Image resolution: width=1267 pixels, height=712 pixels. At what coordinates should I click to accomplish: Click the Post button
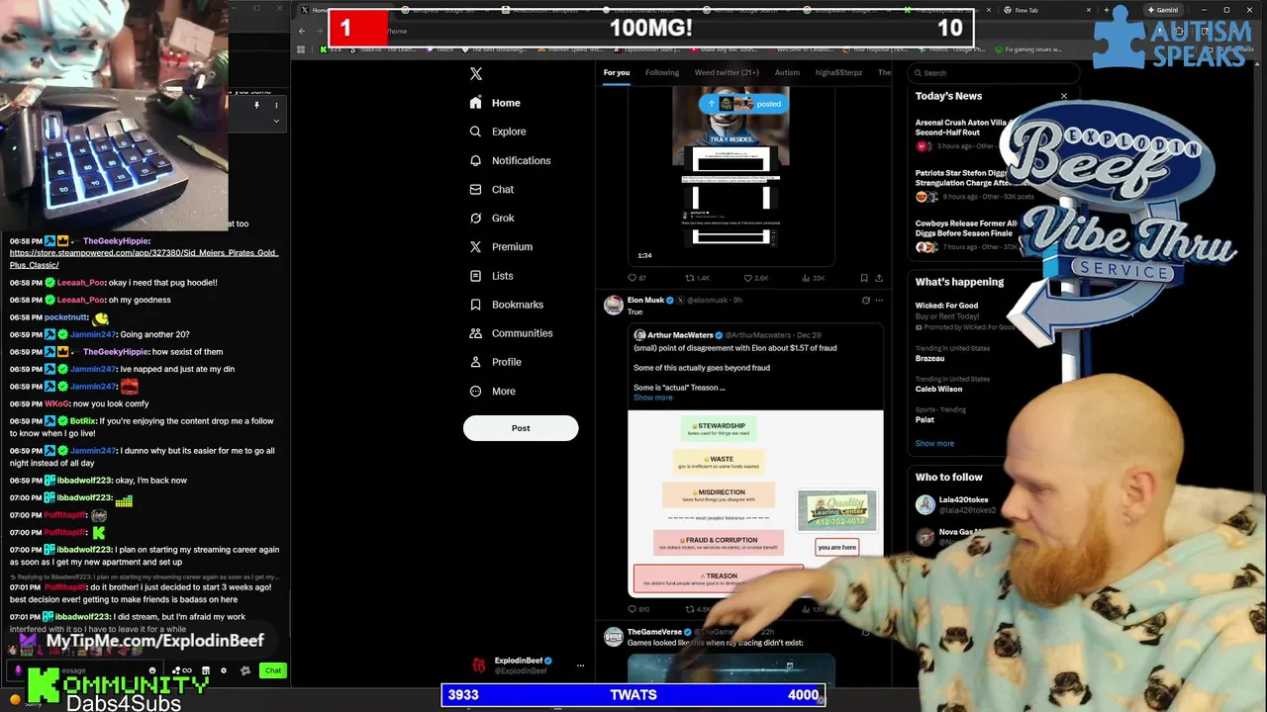[x=521, y=428]
